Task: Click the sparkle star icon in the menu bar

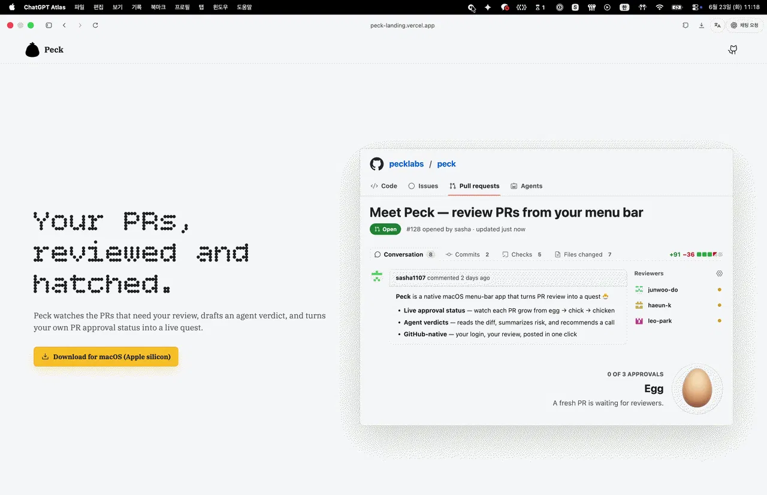Action: click(488, 7)
